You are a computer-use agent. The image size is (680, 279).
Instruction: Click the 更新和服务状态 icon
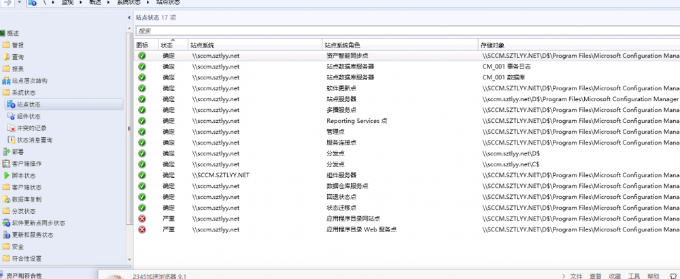point(6,235)
